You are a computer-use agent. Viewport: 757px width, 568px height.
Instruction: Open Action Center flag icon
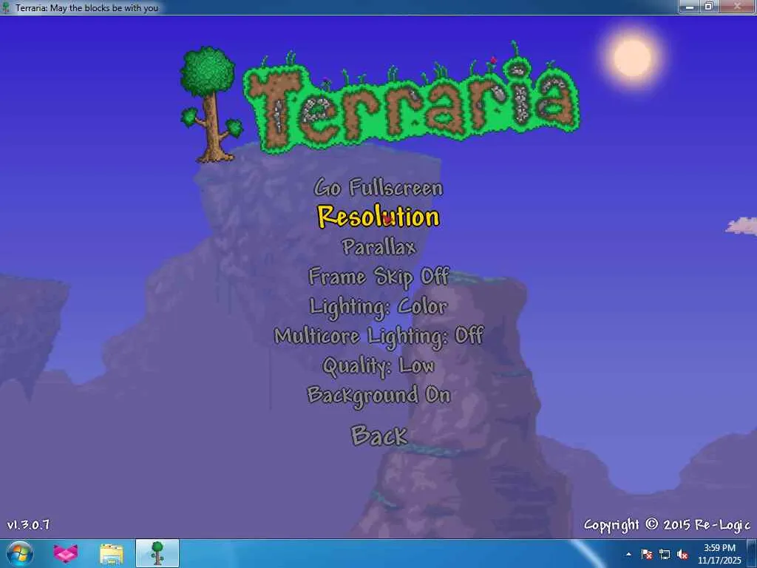647,554
